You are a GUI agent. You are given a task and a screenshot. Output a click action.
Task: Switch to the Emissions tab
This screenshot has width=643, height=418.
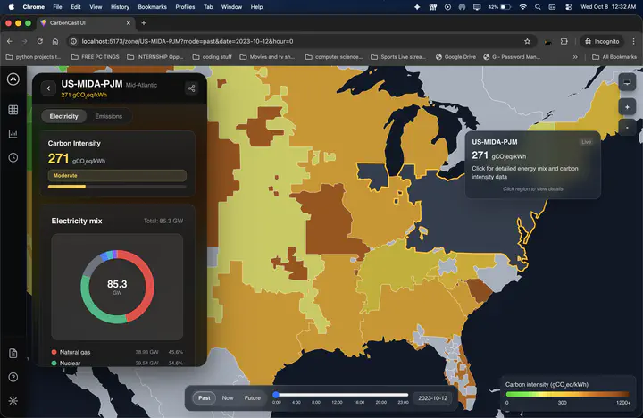[x=109, y=116]
